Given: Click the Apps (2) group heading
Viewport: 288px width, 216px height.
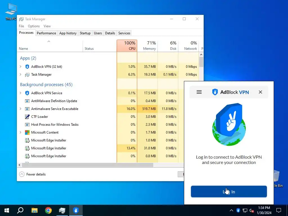Looking at the screenshot, I should point(28,58).
